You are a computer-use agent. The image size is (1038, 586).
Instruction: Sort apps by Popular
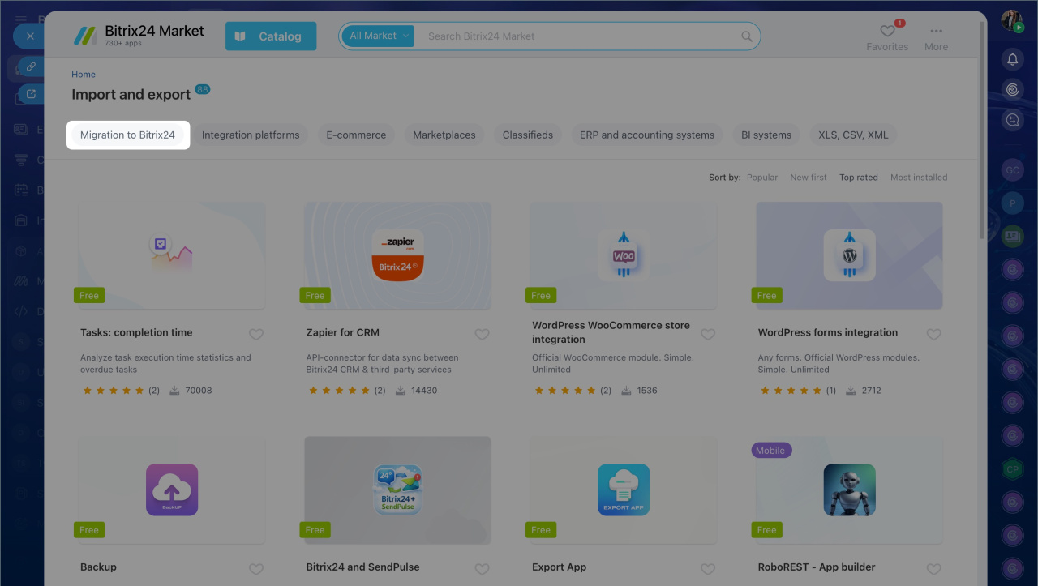[x=762, y=178]
